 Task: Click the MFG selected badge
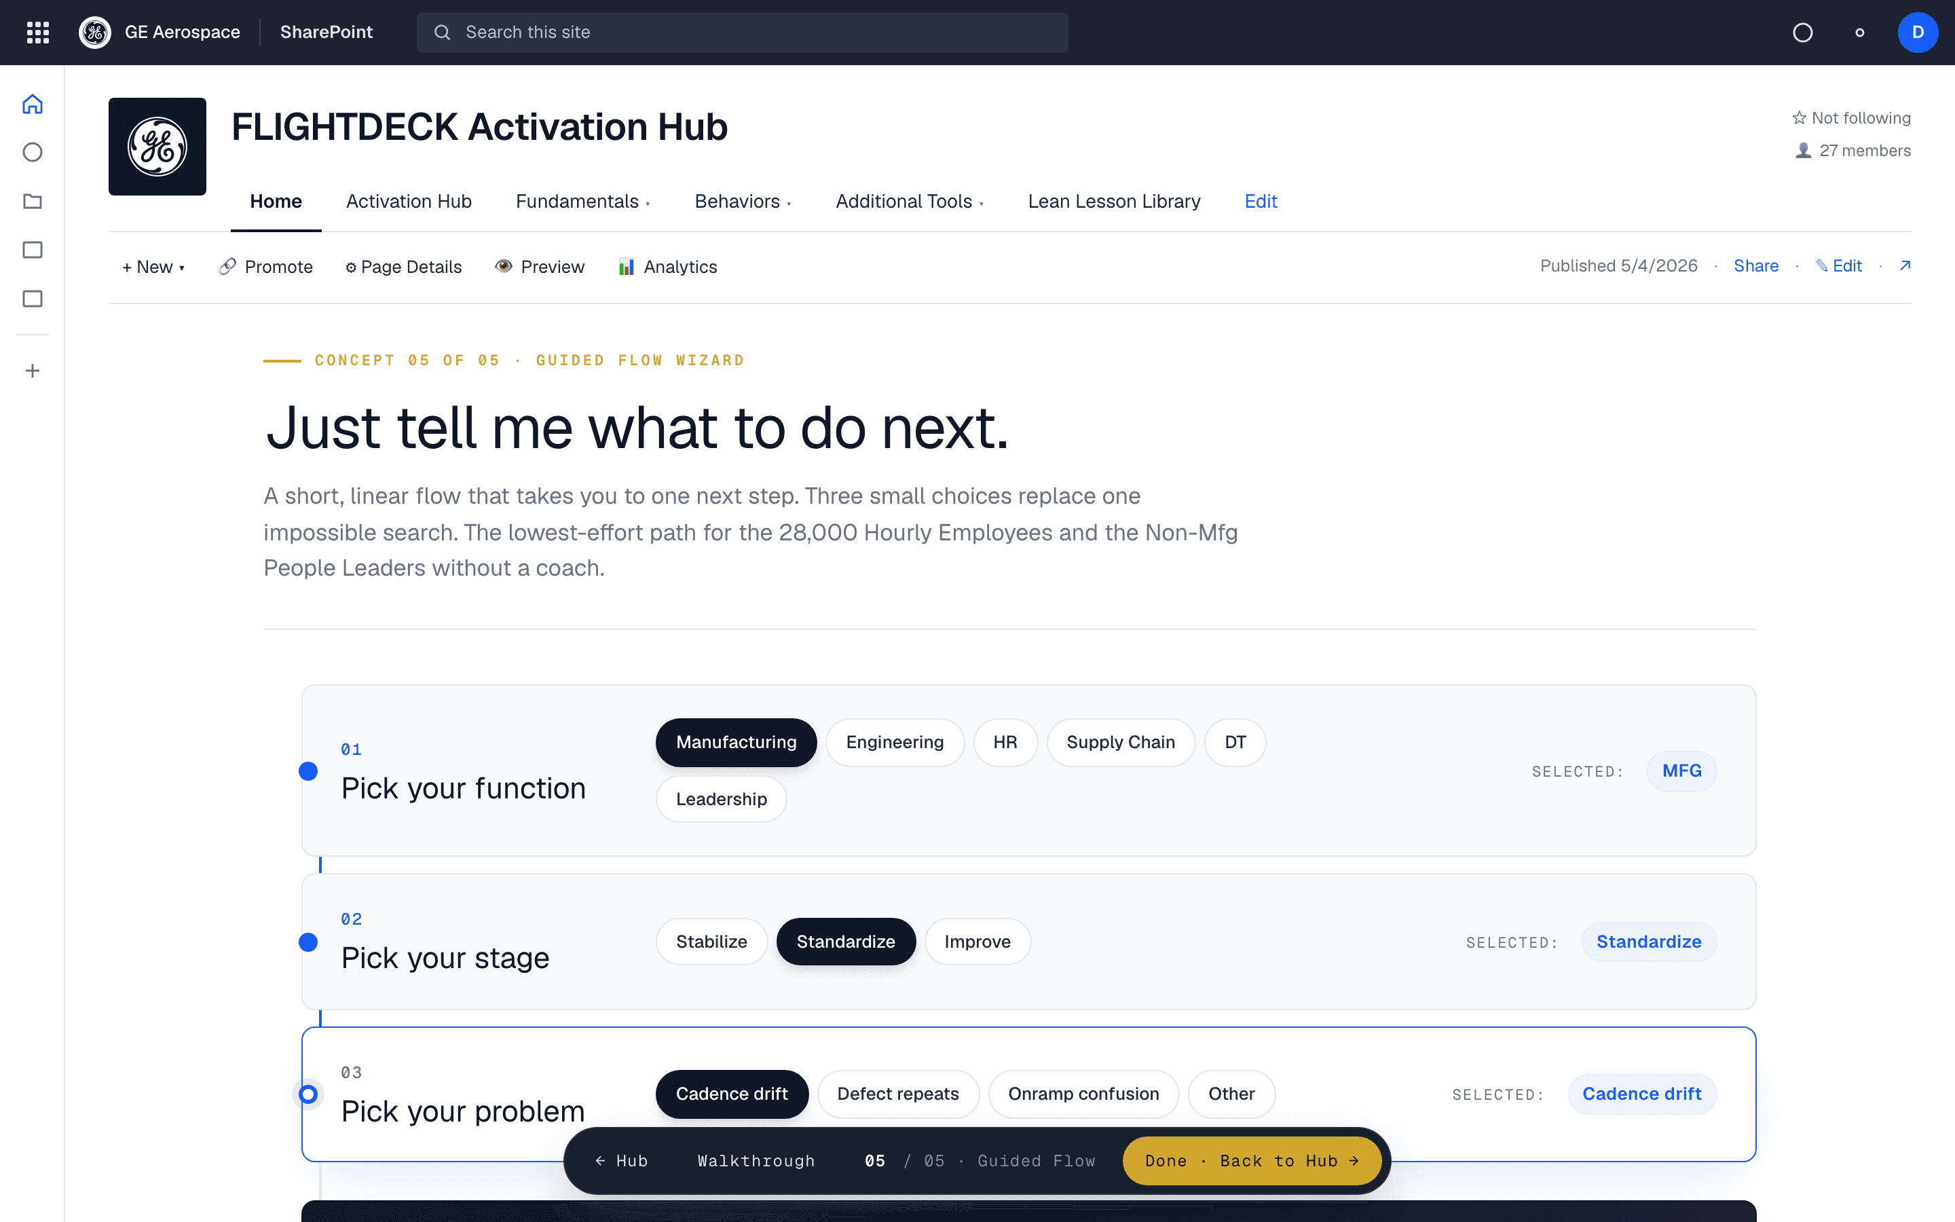tap(1682, 771)
